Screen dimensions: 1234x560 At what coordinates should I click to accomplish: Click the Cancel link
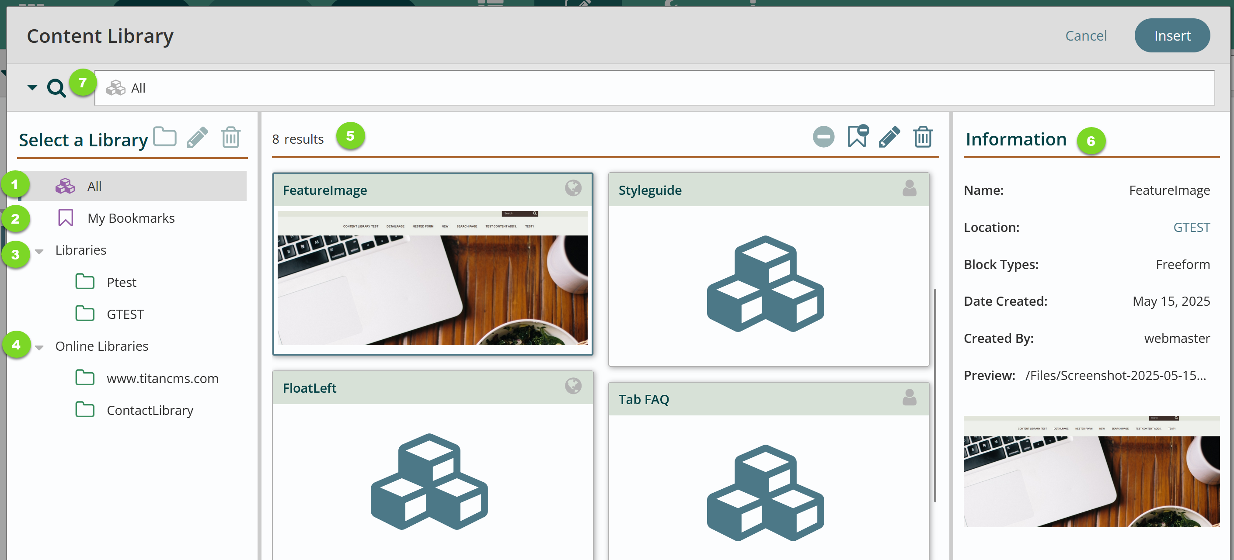(1085, 36)
